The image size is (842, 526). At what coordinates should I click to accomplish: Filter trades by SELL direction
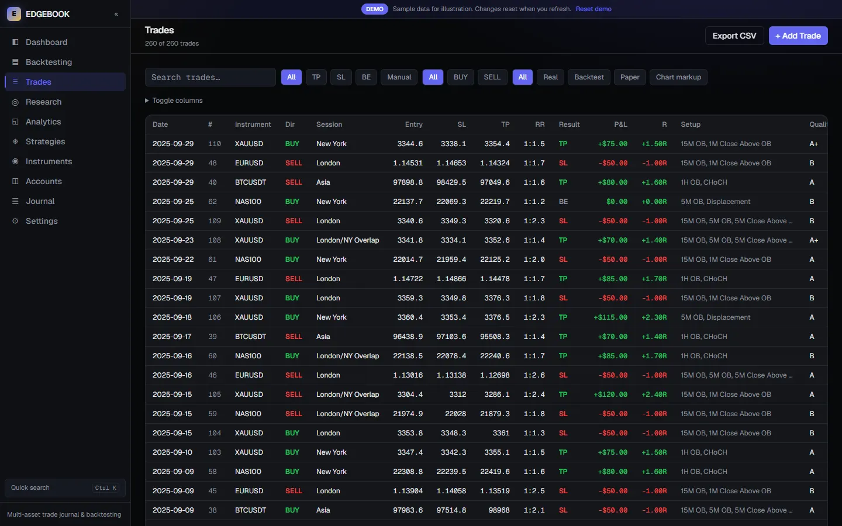(492, 77)
